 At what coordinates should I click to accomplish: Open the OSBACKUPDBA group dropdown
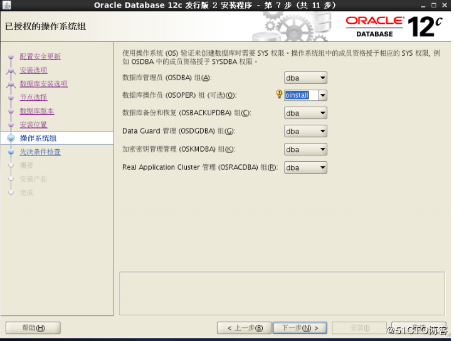tap(305, 113)
